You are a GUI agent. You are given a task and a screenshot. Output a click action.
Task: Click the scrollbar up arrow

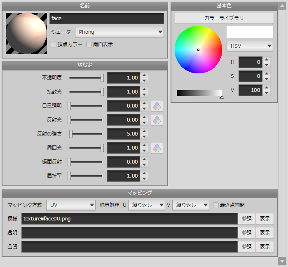pyautogui.click(x=282, y=6)
